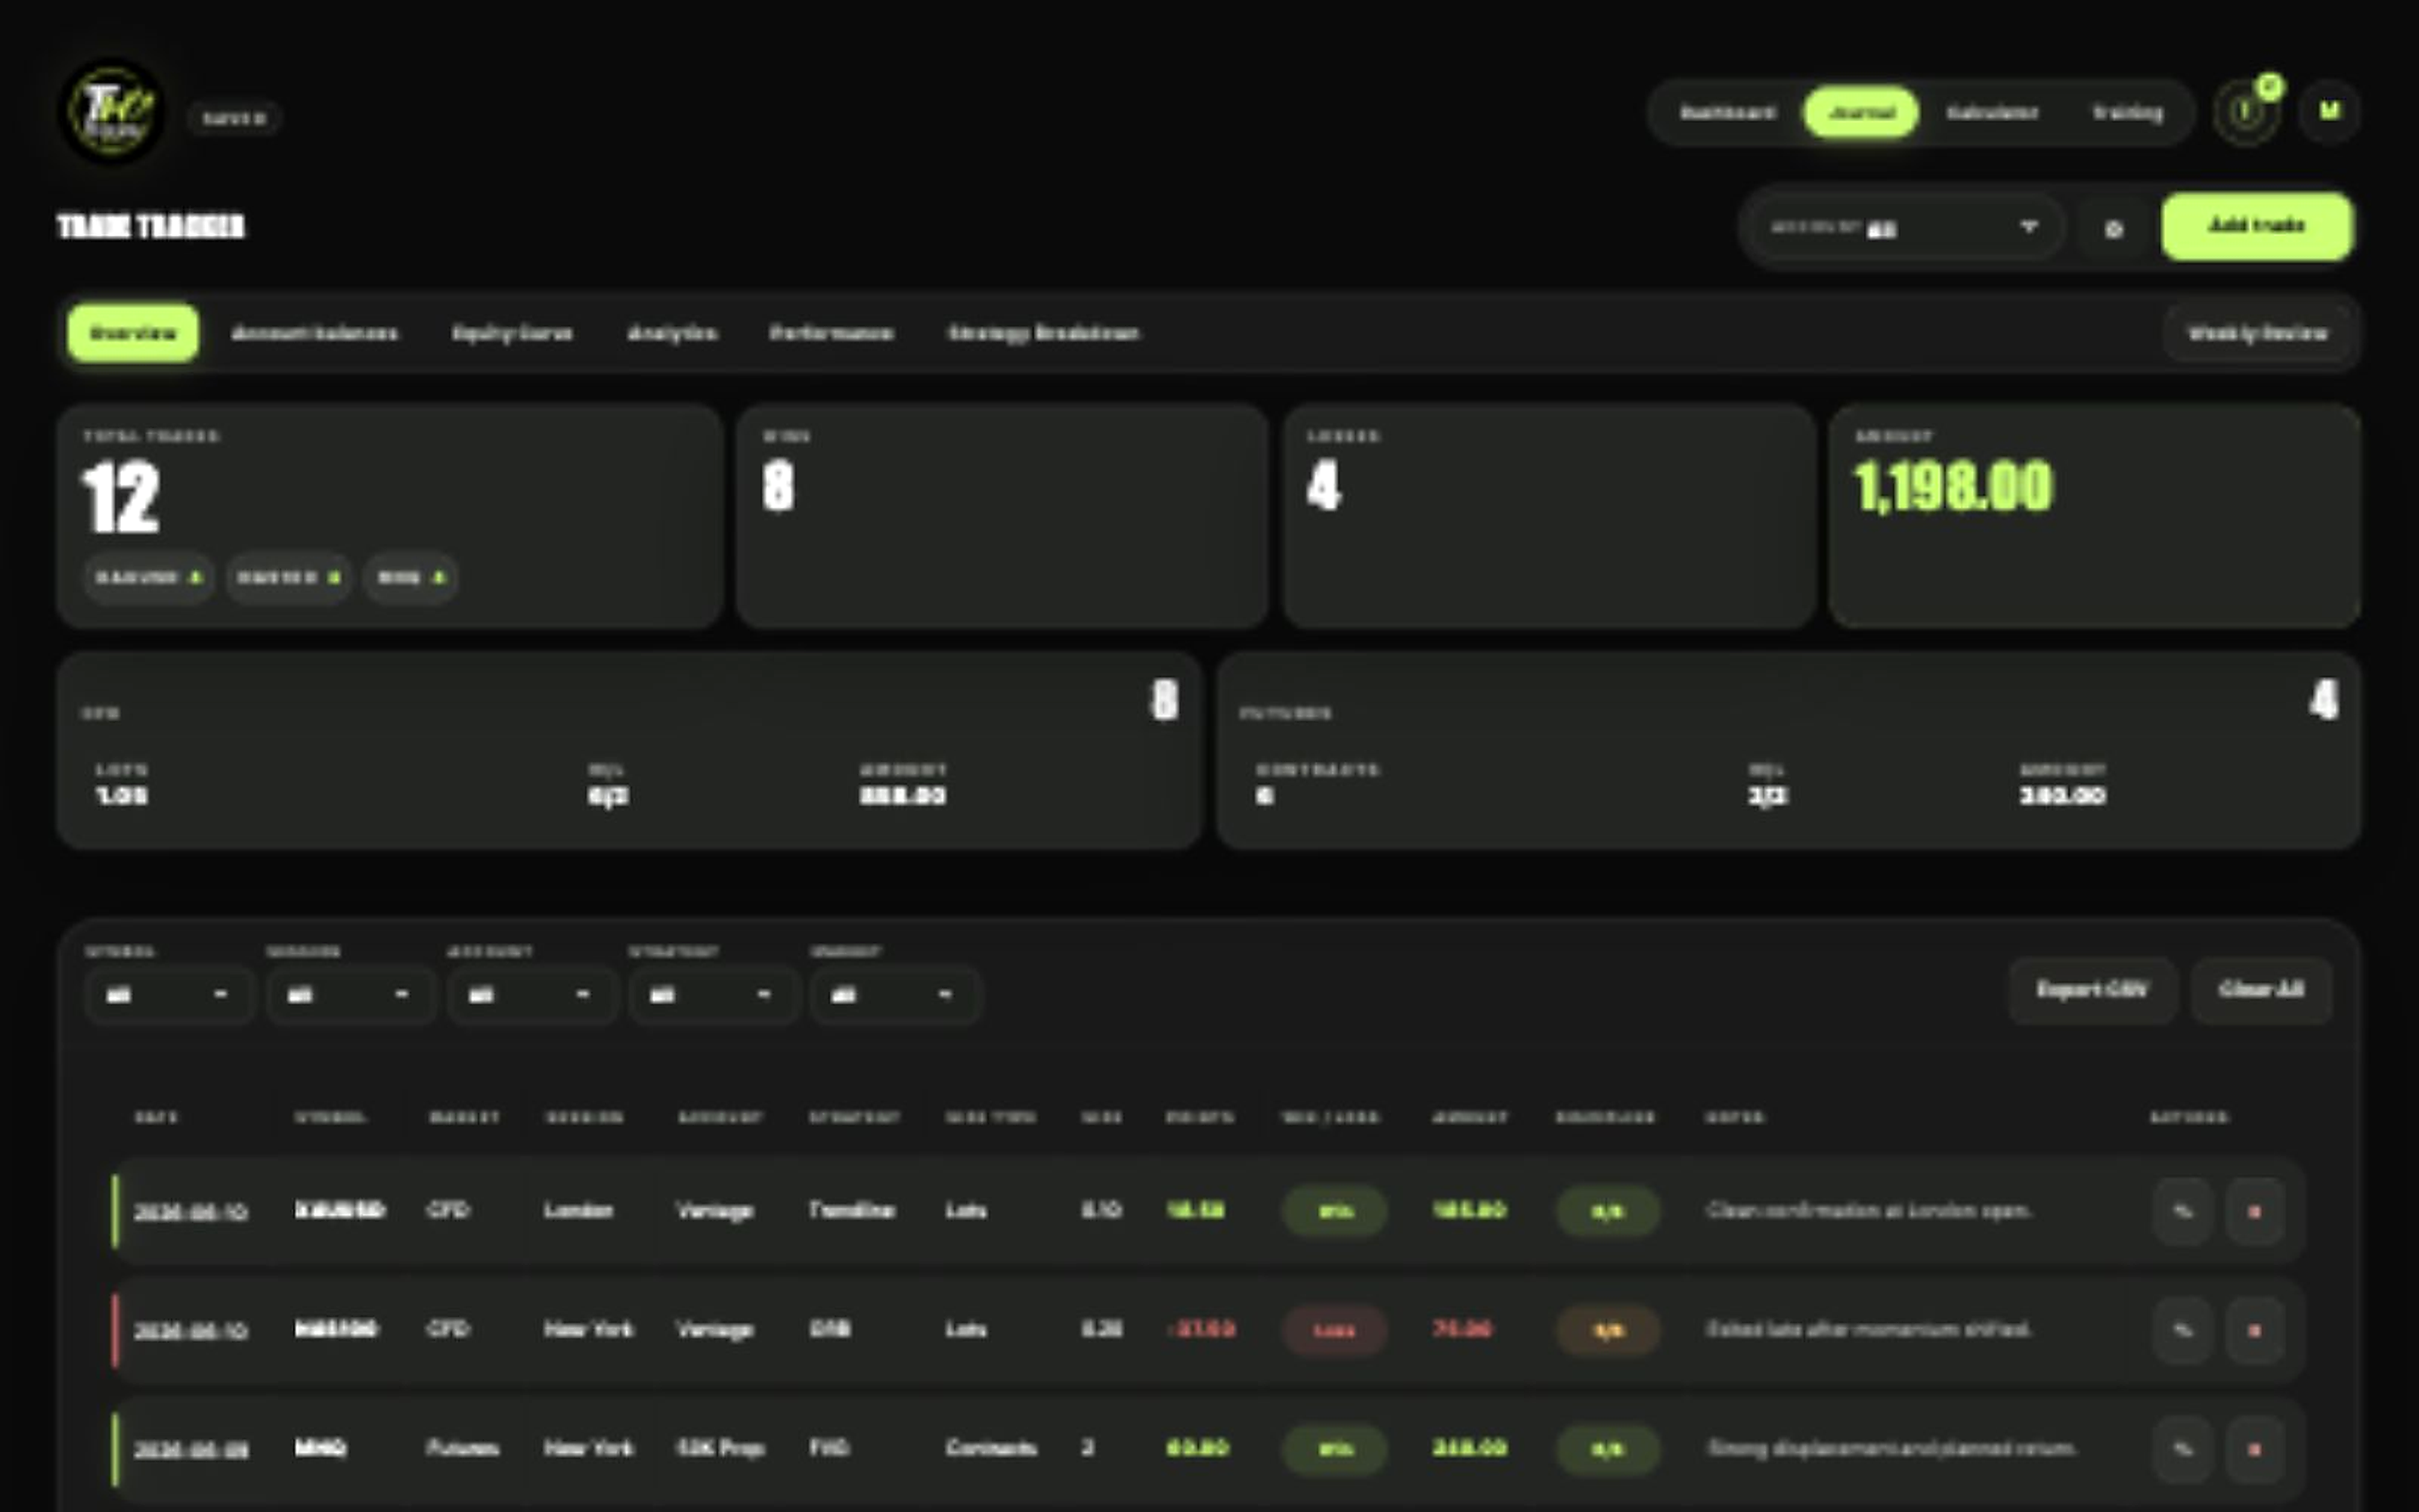Click the Wins card showing 8
2419x1512 pixels.
1002,516
